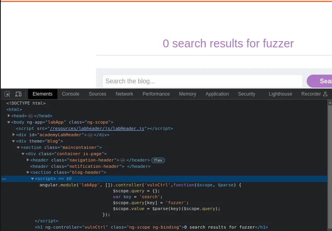The image size is (332, 231).
Task: Collapse the container is-page div
Action: [x=23, y=154]
